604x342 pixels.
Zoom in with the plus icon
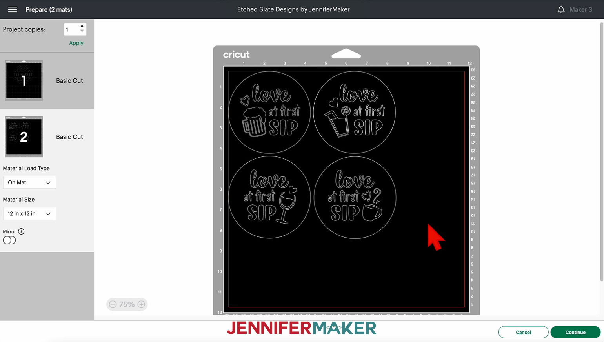click(x=141, y=304)
